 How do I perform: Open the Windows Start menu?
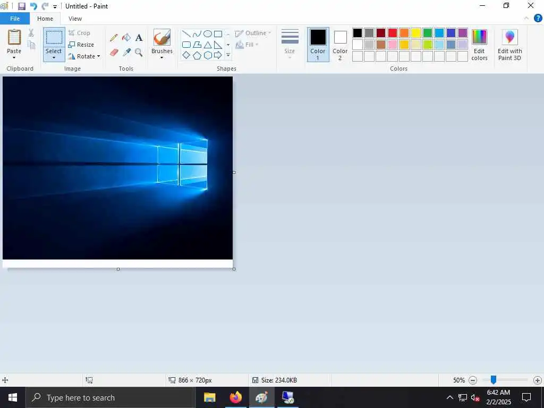13,397
